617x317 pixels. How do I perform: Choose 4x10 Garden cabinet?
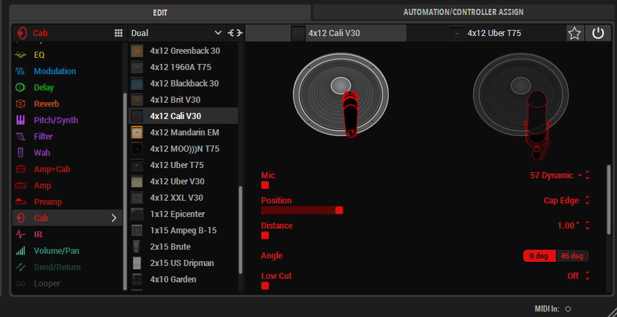183,280
